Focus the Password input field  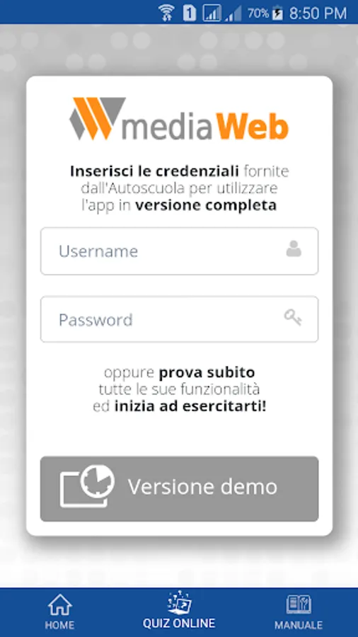point(179,319)
